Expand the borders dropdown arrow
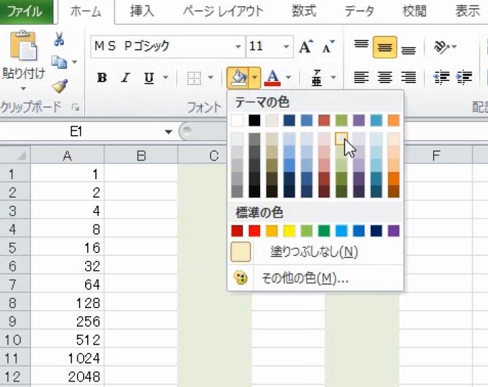 coord(211,78)
